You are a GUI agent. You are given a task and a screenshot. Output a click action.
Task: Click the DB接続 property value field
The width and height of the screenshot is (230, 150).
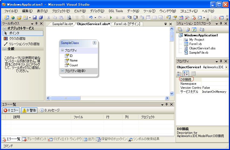[x=215, y=79]
